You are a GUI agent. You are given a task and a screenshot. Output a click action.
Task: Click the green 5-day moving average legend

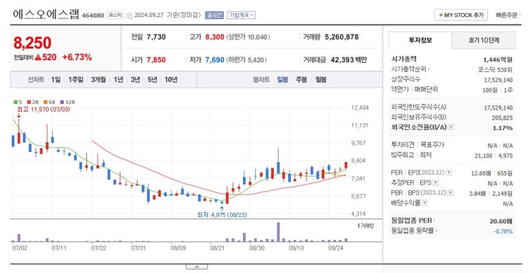pyautogui.click(x=18, y=102)
